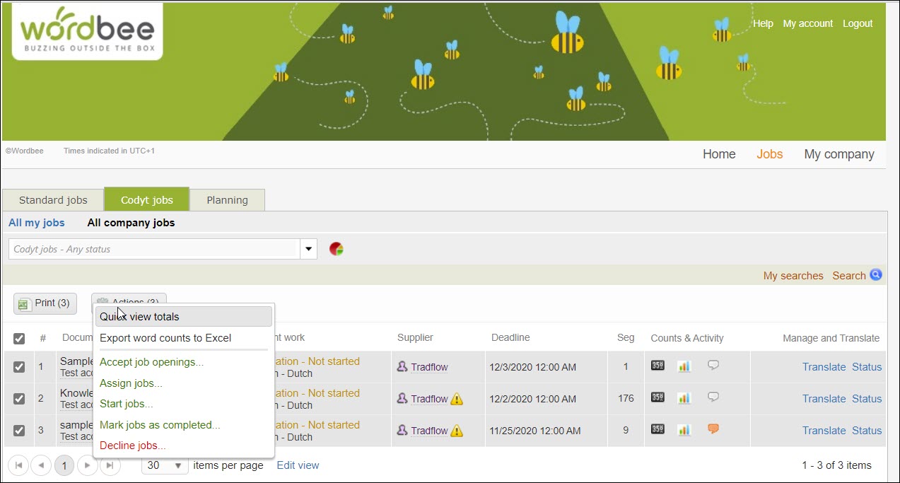Click the Print (3) button

click(45, 303)
